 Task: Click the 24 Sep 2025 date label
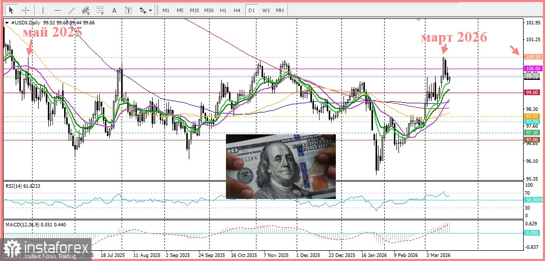point(211,255)
